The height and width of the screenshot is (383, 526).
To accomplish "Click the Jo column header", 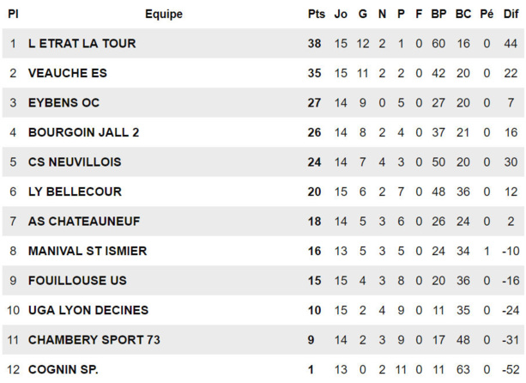I will [x=341, y=14].
